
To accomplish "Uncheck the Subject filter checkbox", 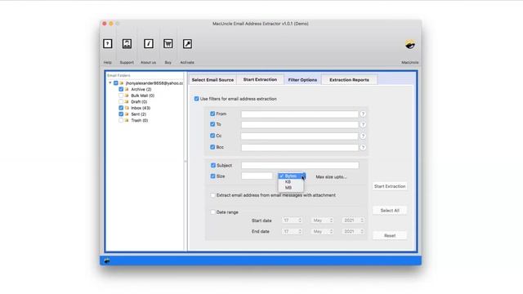I will [x=213, y=165].
